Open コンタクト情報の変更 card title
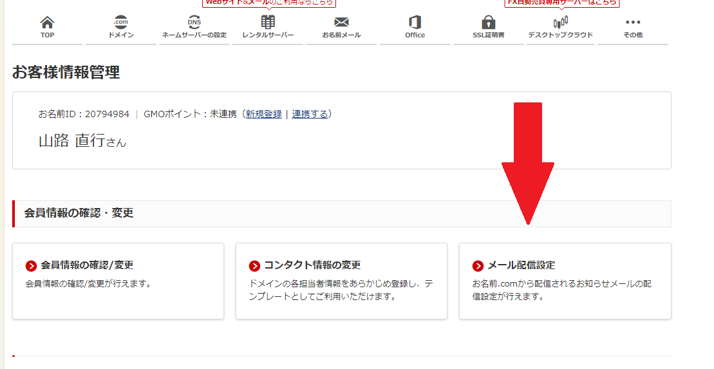Image resolution: width=714 pixels, height=369 pixels. pyautogui.click(x=312, y=265)
